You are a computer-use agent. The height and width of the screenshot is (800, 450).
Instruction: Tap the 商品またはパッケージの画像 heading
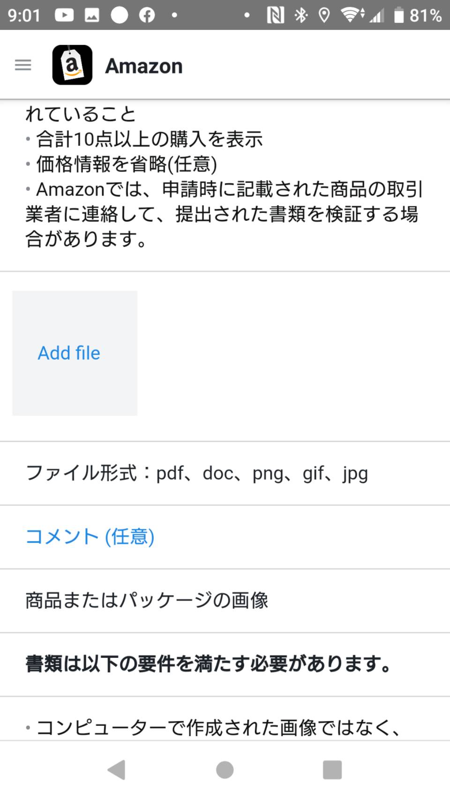pos(147,601)
